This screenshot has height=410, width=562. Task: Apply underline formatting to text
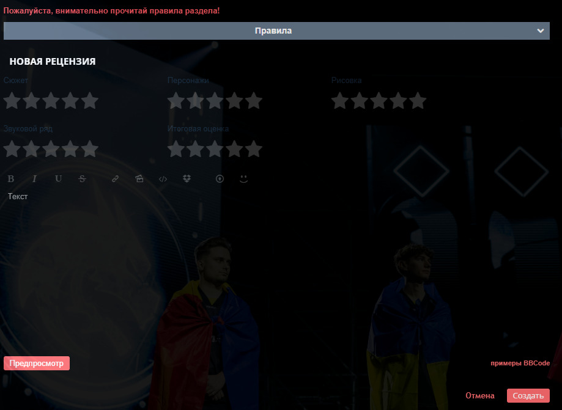coord(59,178)
